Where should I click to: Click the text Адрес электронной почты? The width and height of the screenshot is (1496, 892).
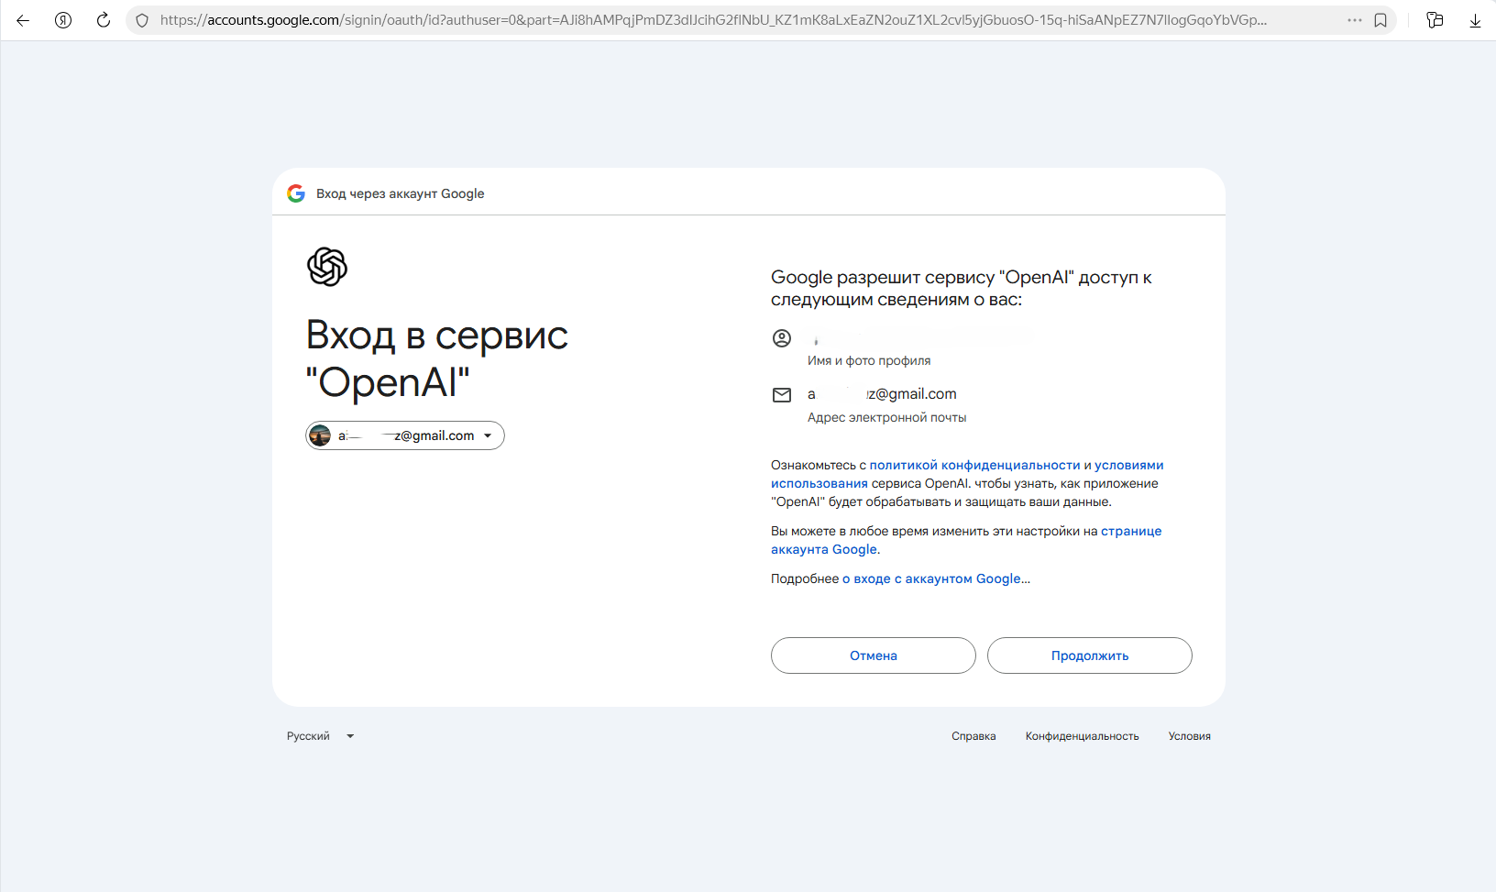886,417
